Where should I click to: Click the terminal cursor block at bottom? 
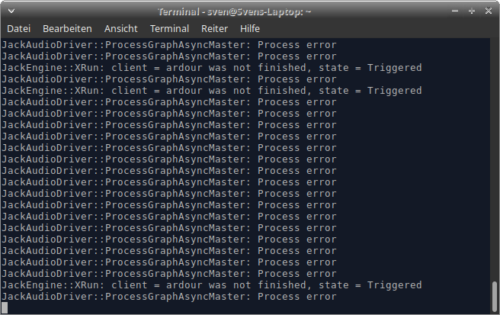(x=5, y=307)
